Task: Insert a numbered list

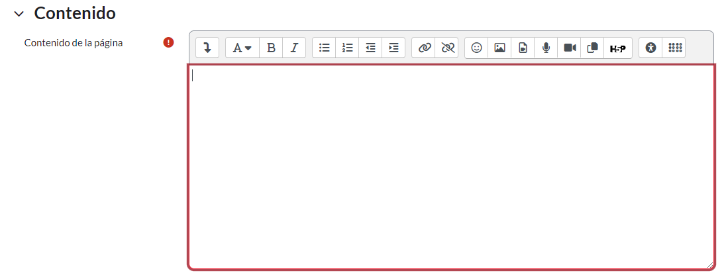Action: point(347,48)
